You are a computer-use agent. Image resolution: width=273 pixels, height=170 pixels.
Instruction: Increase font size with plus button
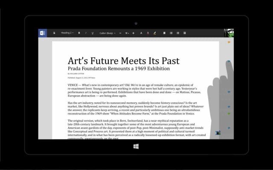pos(134,33)
